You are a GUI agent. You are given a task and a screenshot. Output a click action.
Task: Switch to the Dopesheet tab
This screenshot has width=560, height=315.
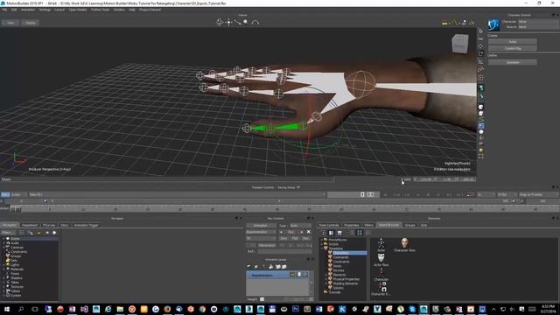click(30, 226)
